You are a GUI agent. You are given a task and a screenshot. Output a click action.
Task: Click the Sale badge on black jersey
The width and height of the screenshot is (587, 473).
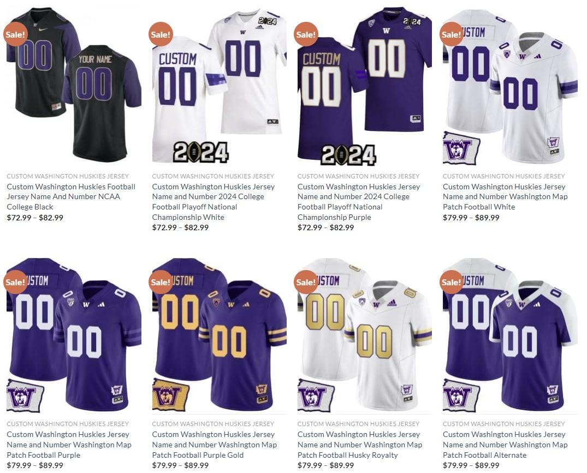click(15, 34)
